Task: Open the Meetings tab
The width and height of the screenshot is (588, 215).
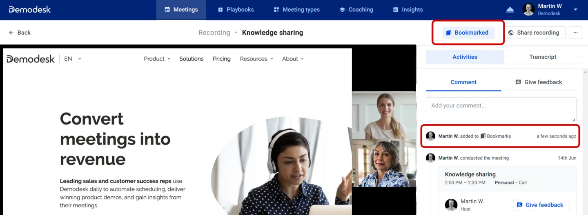Action: click(181, 10)
